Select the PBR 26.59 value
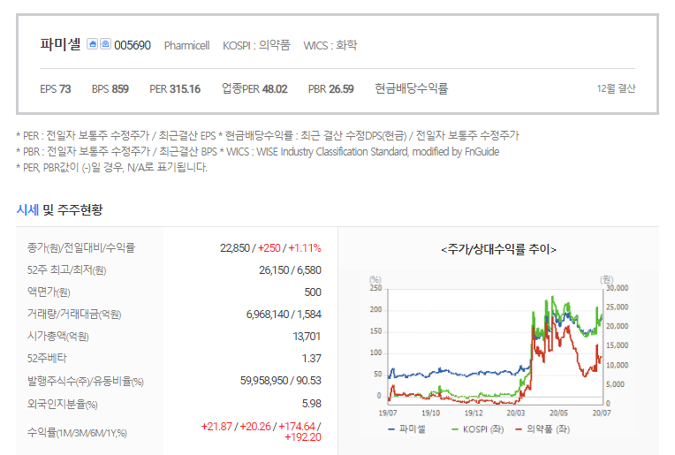Viewport: 675px width, 455px height. pyautogui.click(x=331, y=89)
